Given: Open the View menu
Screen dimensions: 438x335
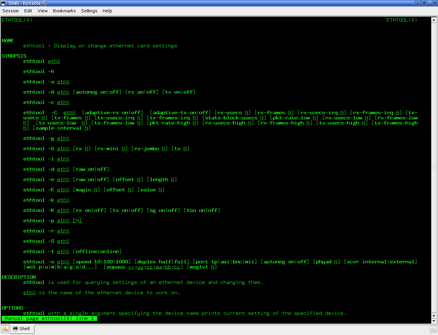Looking at the screenshot, I should pos(42,11).
